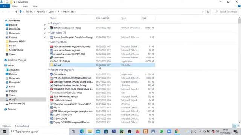Click the taskbar search box
Screen dimensions: 241x135
[x=39, y=132]
